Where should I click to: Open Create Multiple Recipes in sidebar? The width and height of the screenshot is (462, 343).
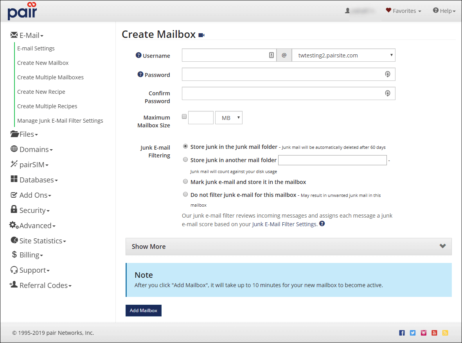point(47,106)
